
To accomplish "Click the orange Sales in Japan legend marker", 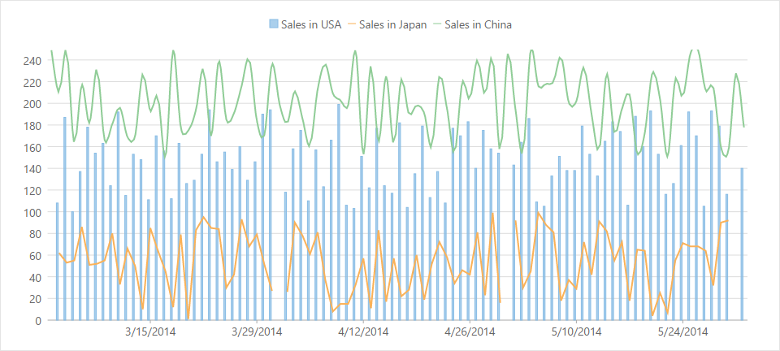I will point(352,24).
